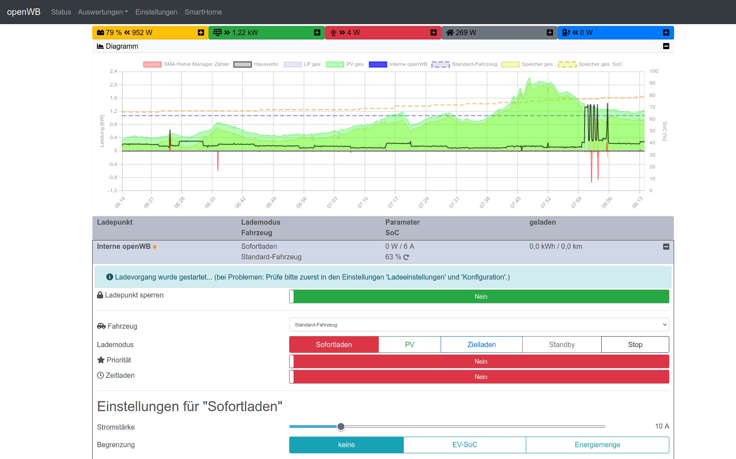Expand the blue charge point card

pos(666,32)
